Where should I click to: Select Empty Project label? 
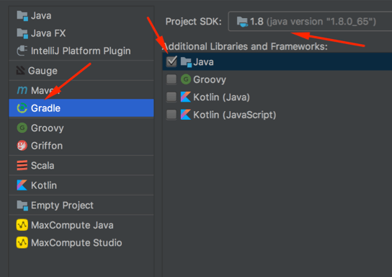(x=62, y=206)
